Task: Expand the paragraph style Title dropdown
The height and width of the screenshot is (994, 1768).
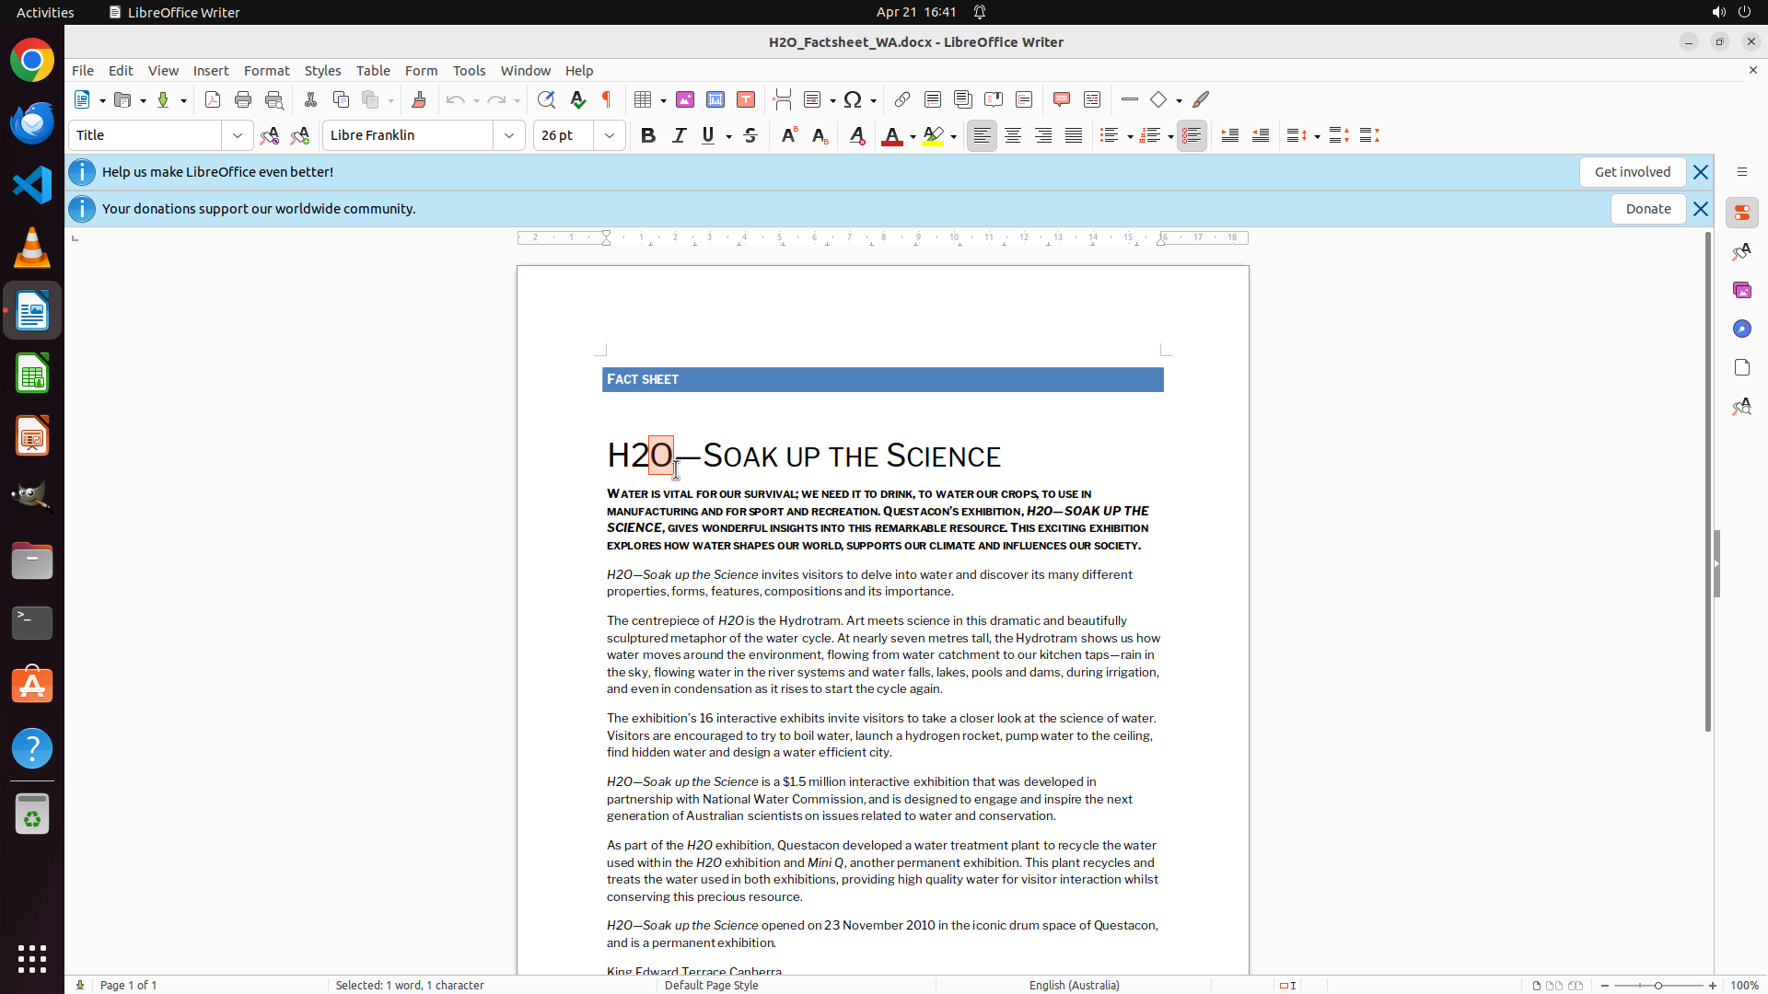Action: click(238, 135)
